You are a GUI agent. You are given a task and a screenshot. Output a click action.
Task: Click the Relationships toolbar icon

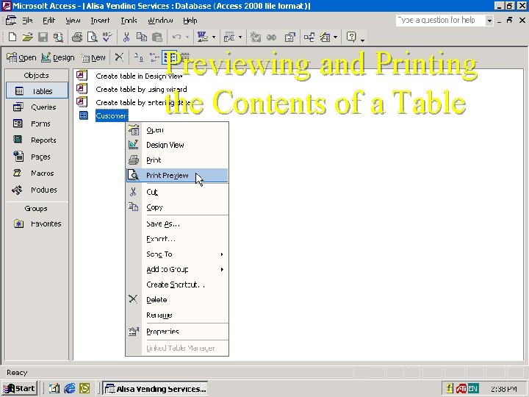(309, 37)
